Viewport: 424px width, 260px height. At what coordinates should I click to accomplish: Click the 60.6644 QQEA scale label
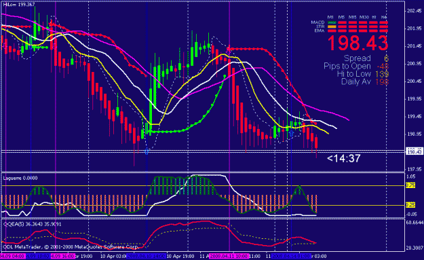pyautogui.click(x=415, y=223)
